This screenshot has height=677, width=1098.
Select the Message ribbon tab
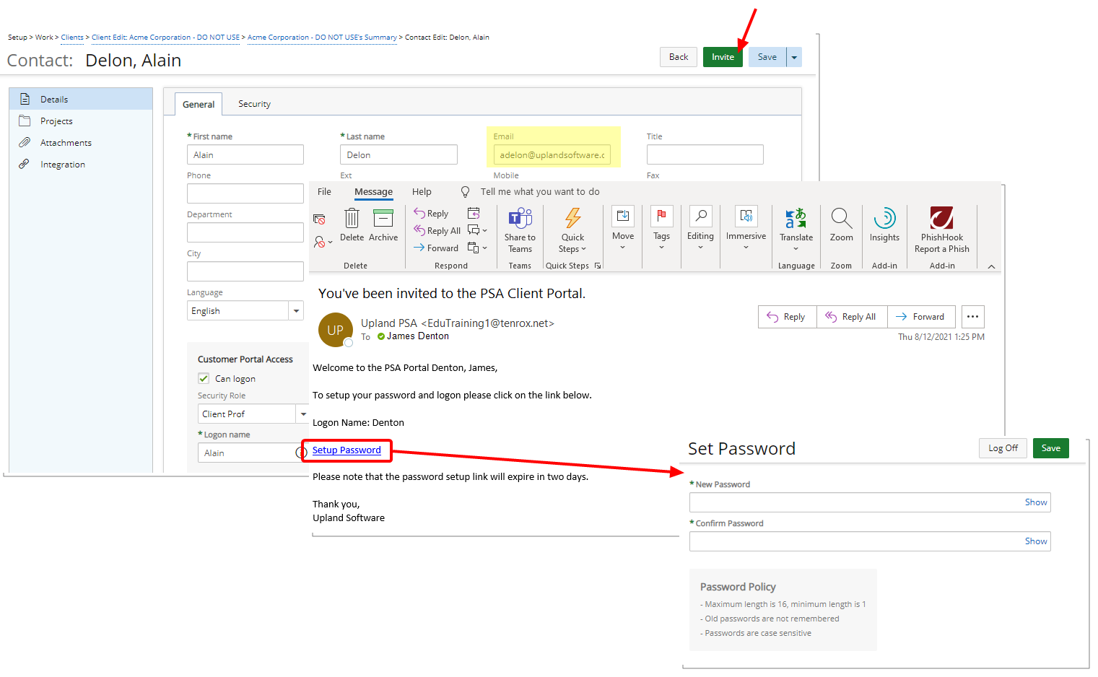coord(373,192)
